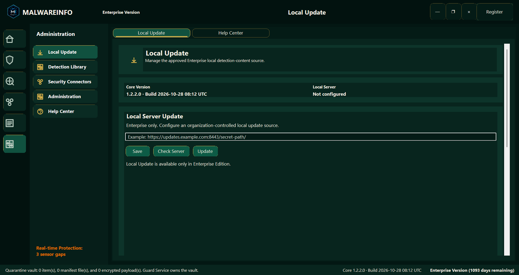This screenshot has height=275, width=519.
Task: Minimize the MalwareInfo window
Action: point(438,12)
